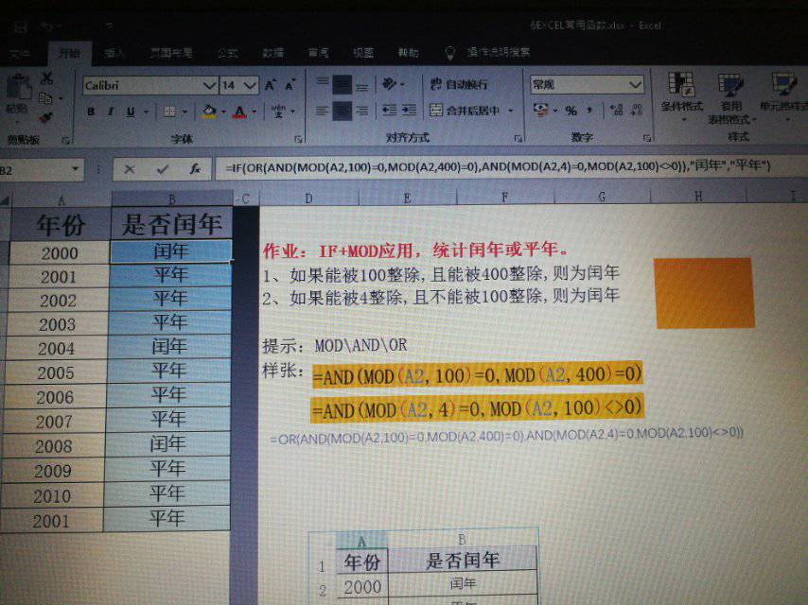Screen dimensions: 808x605
Task: Click the align right icon
Action: 362,111
